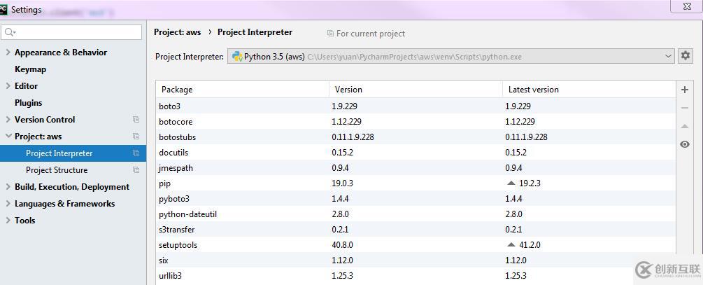Screen dimensions: 703x285
Task: Expand Build, Execution, Deployment section
Action: [x=8, y=187]
